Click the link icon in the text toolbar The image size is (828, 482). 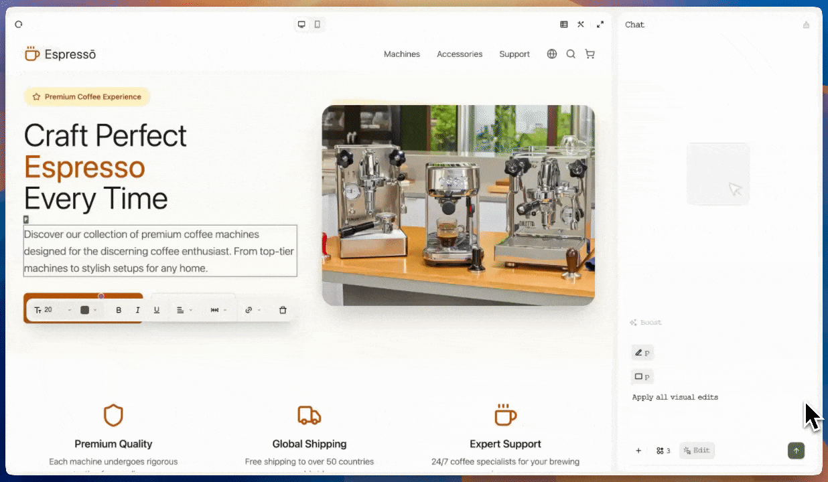coord(249,309)
